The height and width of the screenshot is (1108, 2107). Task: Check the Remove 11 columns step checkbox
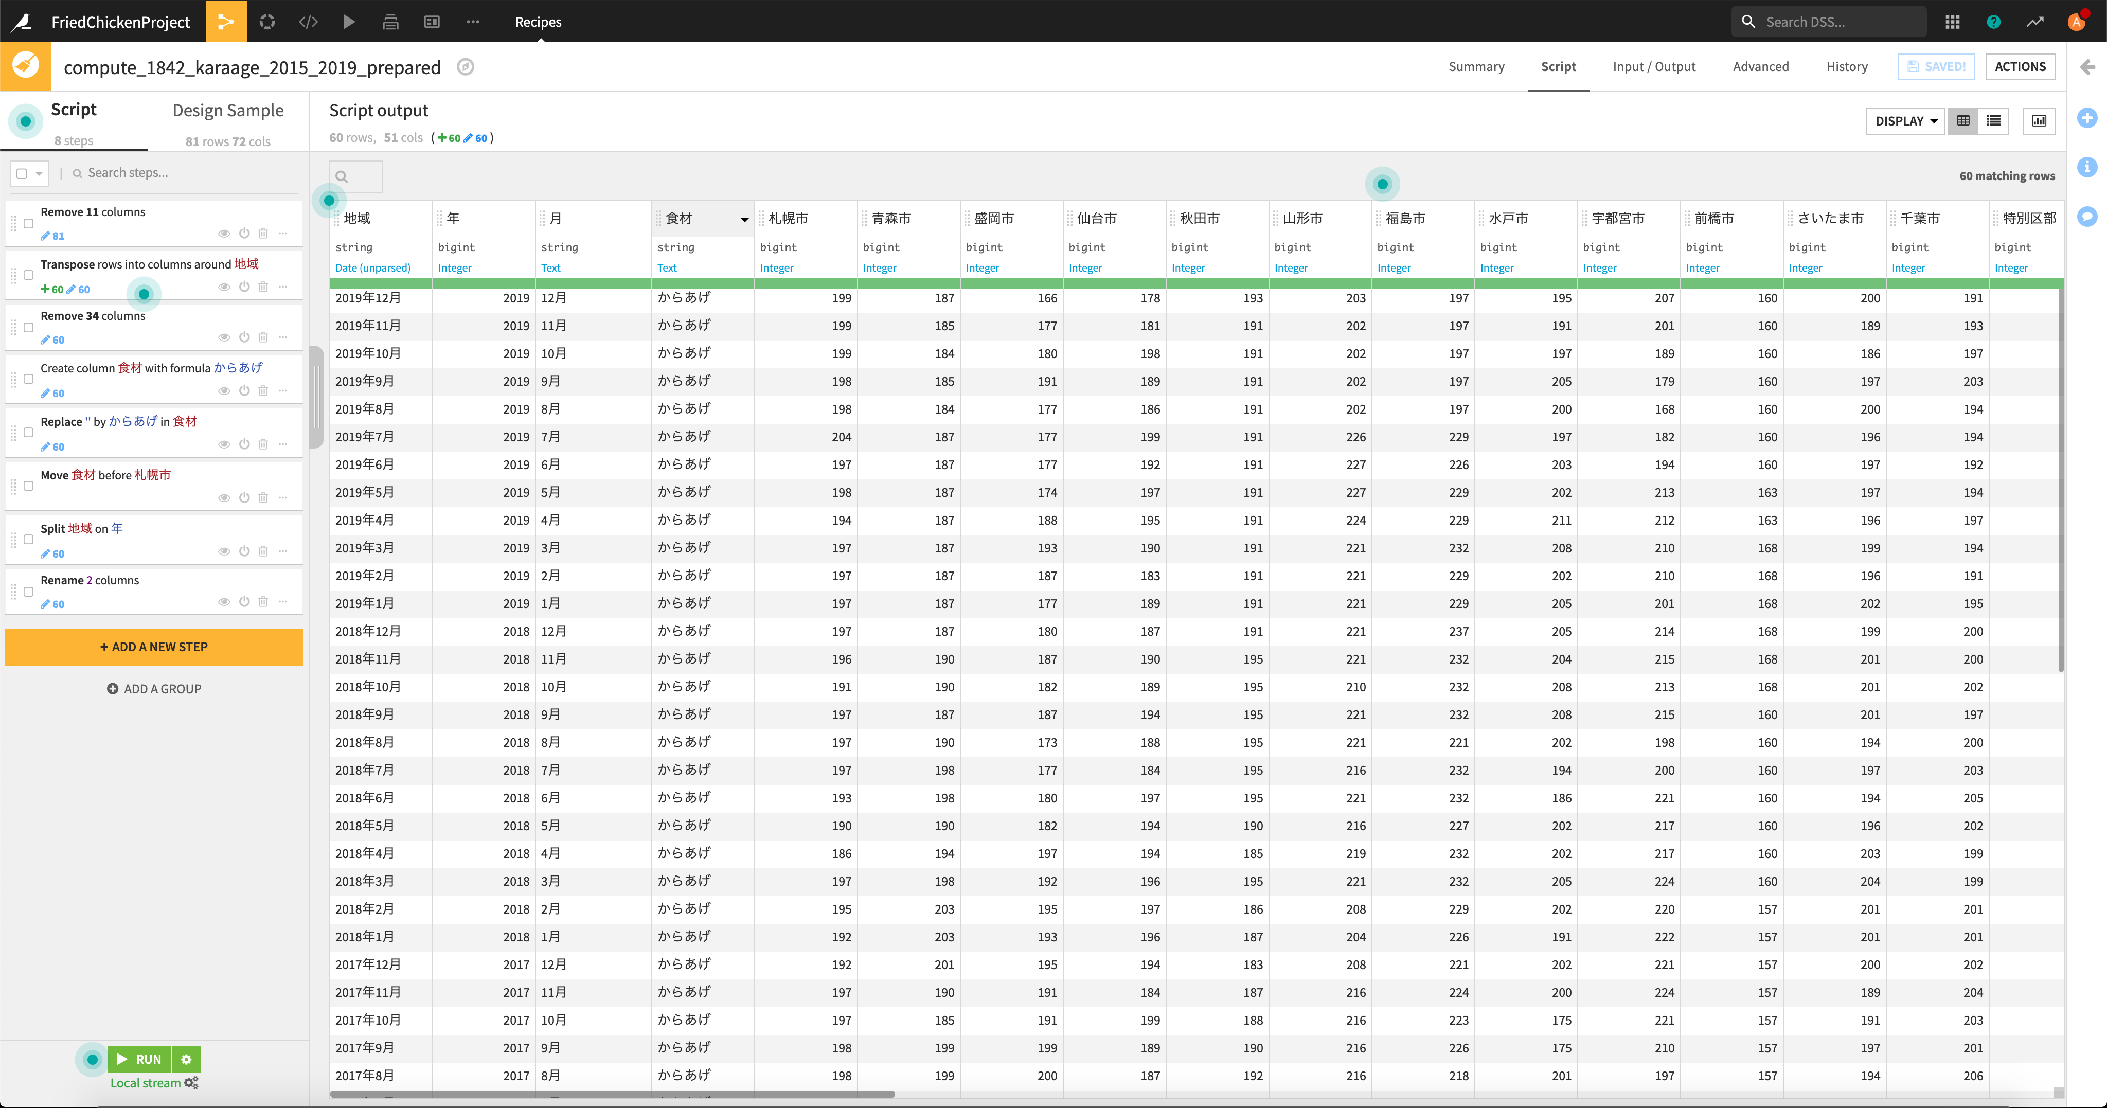[29, 223]
